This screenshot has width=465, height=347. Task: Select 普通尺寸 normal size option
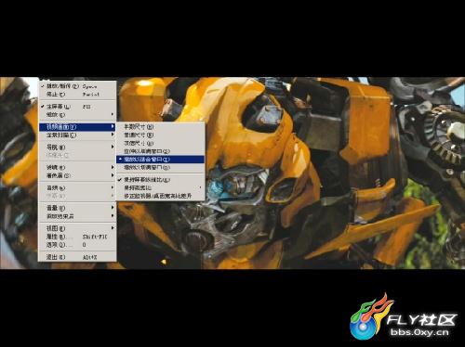point(160,135)
